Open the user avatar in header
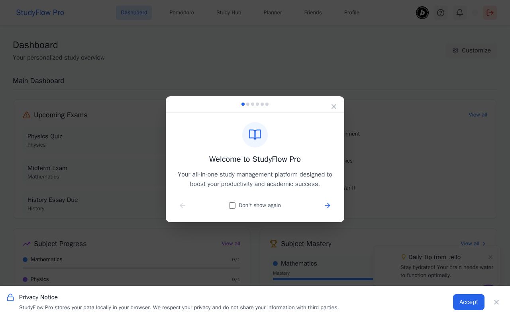The width and height of the screenshot is (510, 318). 422,13
